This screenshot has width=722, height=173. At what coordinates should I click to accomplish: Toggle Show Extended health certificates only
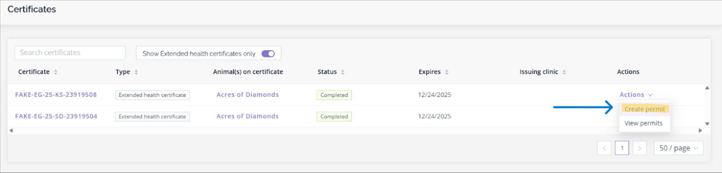[268, 53]
